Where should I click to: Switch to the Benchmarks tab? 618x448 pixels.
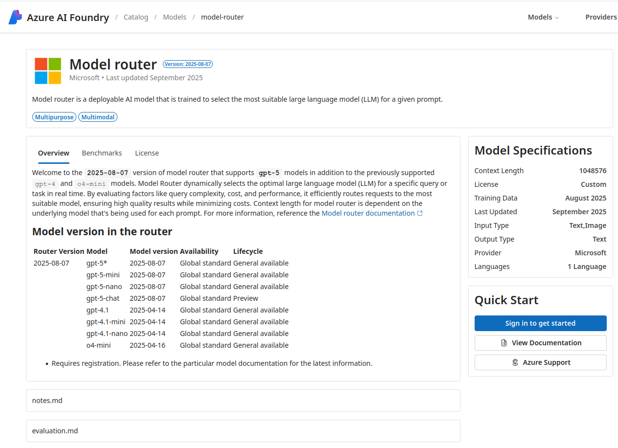102,153
